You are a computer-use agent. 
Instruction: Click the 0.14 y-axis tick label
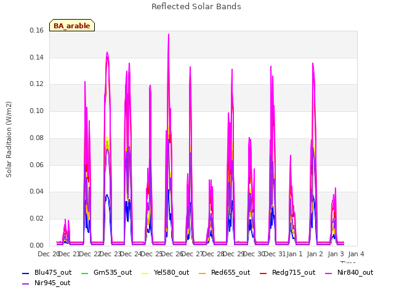click(36, 57)
